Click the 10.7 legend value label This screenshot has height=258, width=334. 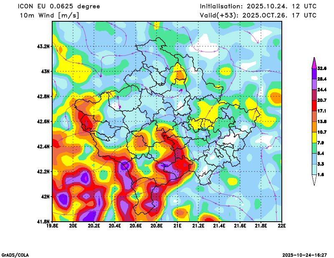(322, 132)
